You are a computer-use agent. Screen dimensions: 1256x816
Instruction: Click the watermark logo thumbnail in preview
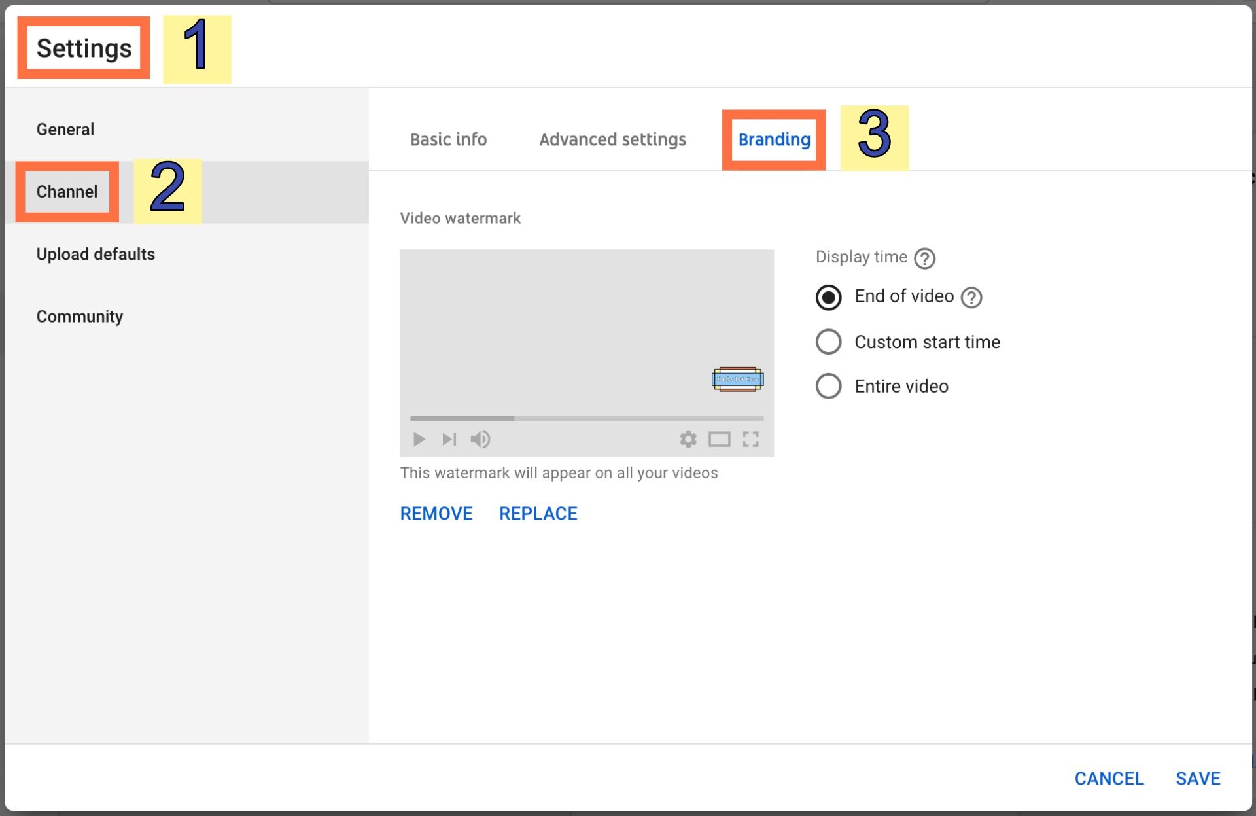point(737,380)
